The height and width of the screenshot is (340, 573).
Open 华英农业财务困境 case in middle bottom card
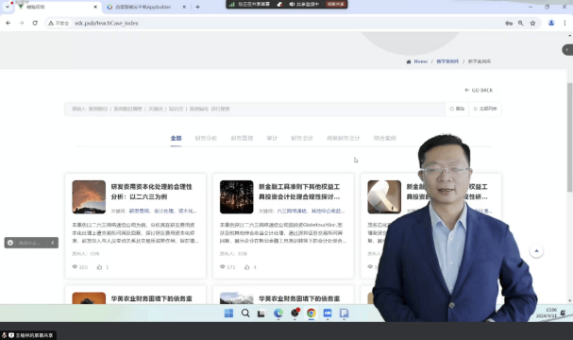(299, 298)
